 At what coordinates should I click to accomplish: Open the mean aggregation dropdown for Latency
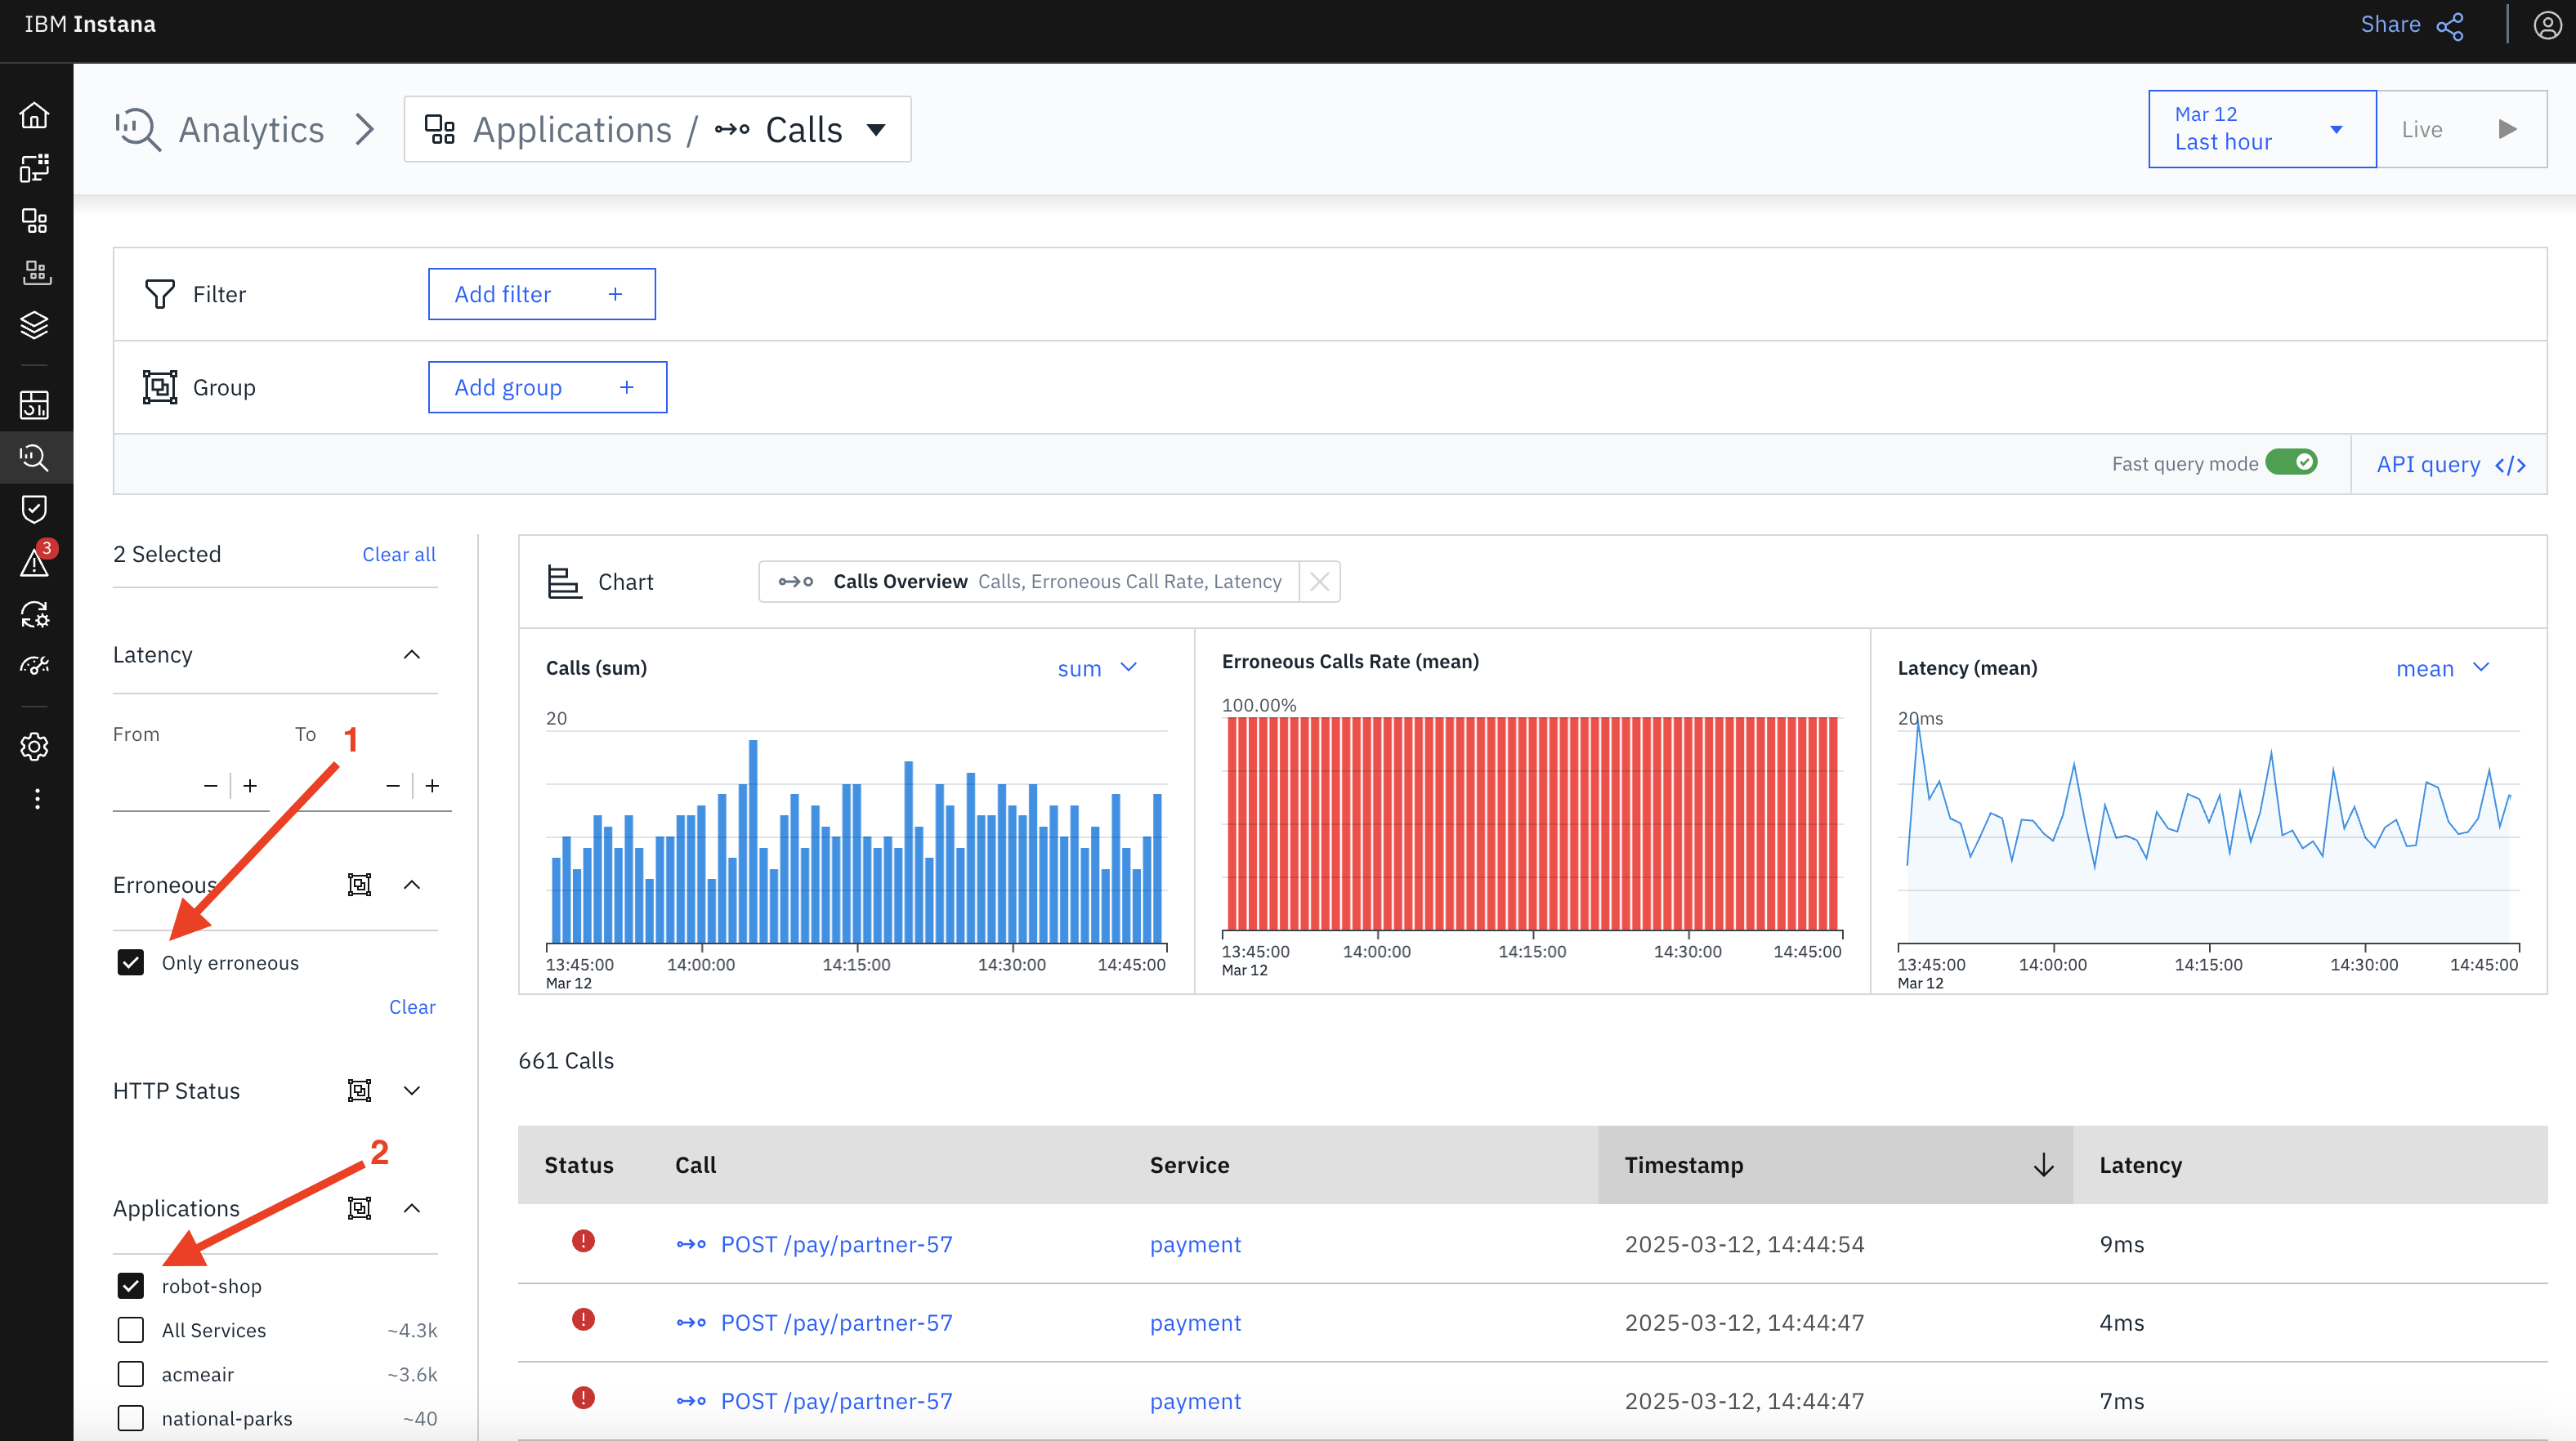(x=2443, y=667)
